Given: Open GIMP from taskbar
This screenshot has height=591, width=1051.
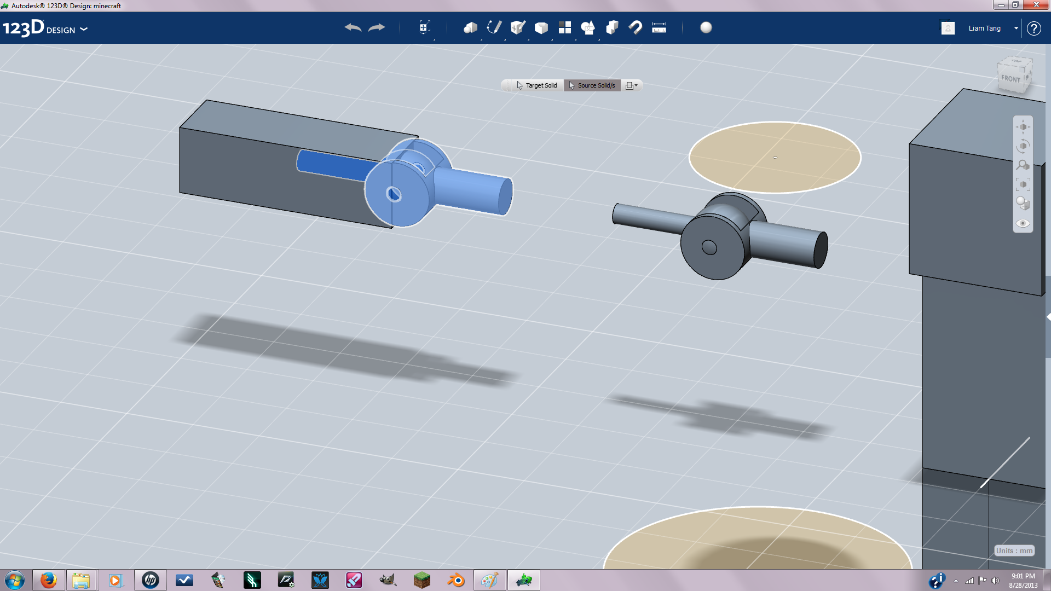Looking at the screenshot, I should coord(388,580).
